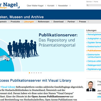Click the Publikationsserver mit Visual Library heading
Image resolution: width=101 pixels, height=101 pixels.
coord(35,81)
